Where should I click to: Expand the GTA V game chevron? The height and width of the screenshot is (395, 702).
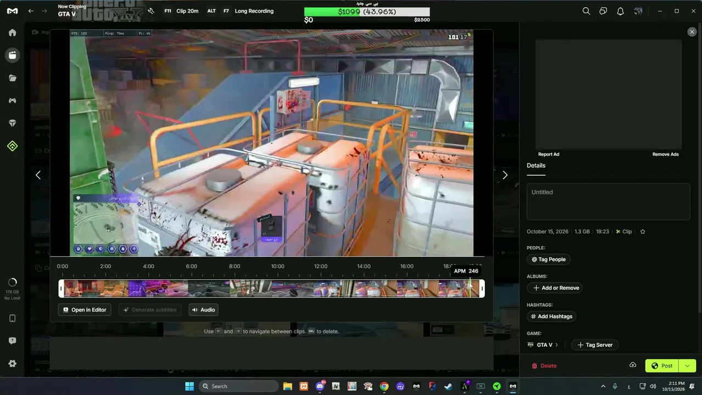click(x=557, y=345)
